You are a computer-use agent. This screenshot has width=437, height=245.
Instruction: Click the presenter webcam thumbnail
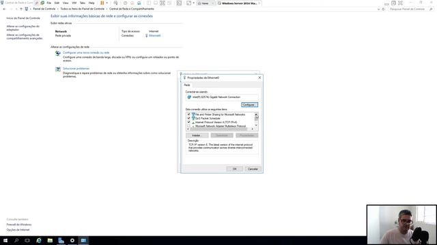coord(401,225)
